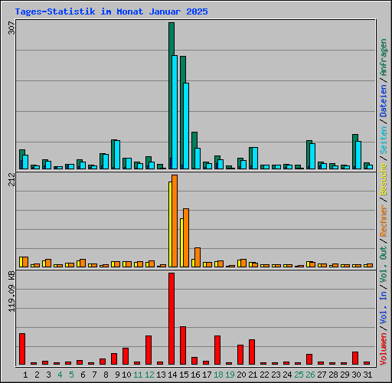This screenshot has height=383, width=392.
Task: Select day label '21' on the axis
Action: pos(253,375)
